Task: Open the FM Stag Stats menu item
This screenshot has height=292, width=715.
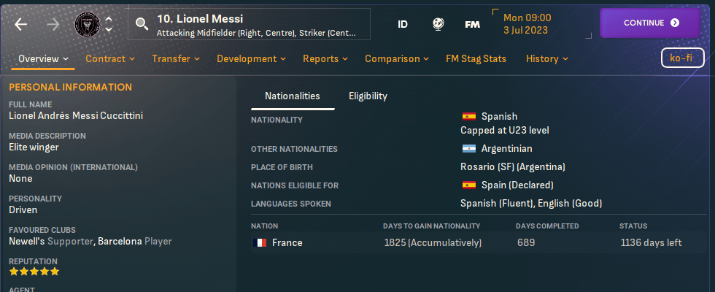Action: coord(476,58)
